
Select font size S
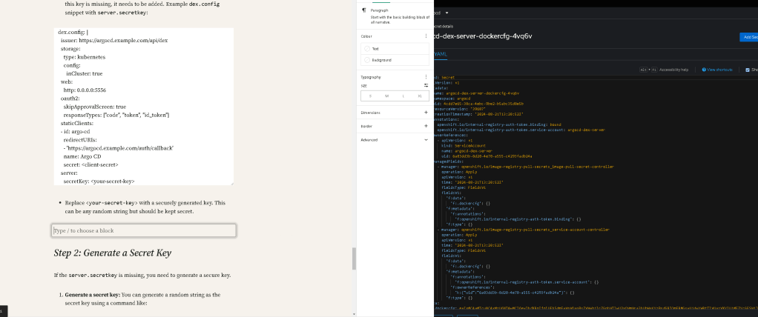click(x=370, y=96)
